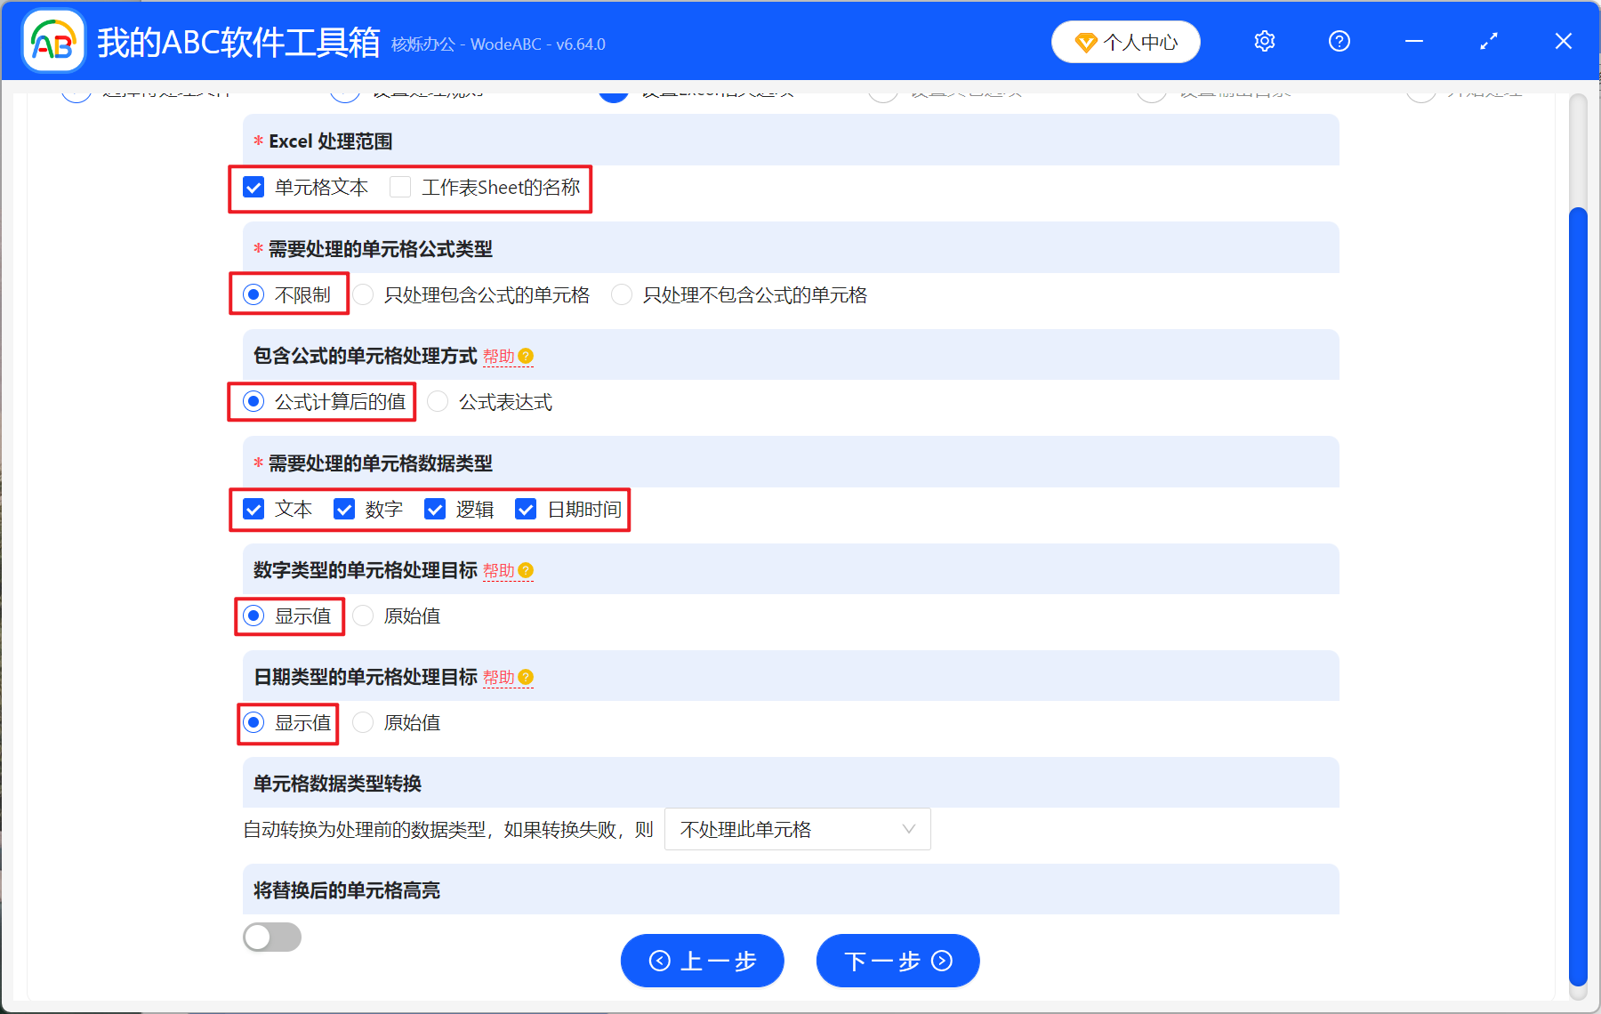This screenshot has width=1601, height=1014.
Task: Open help via the question mark icon
Action: pyautogui.click(x=1339, y=41)
